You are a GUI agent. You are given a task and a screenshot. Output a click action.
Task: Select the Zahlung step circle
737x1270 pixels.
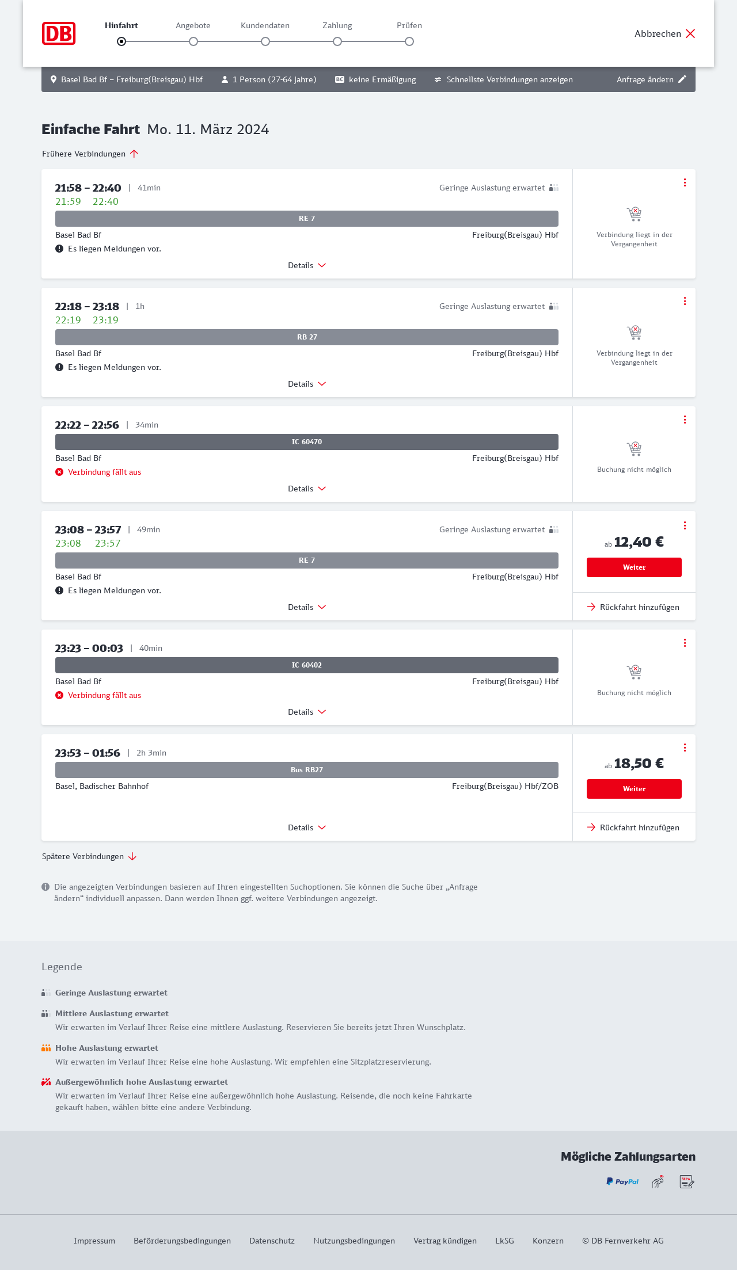(337, 41)
